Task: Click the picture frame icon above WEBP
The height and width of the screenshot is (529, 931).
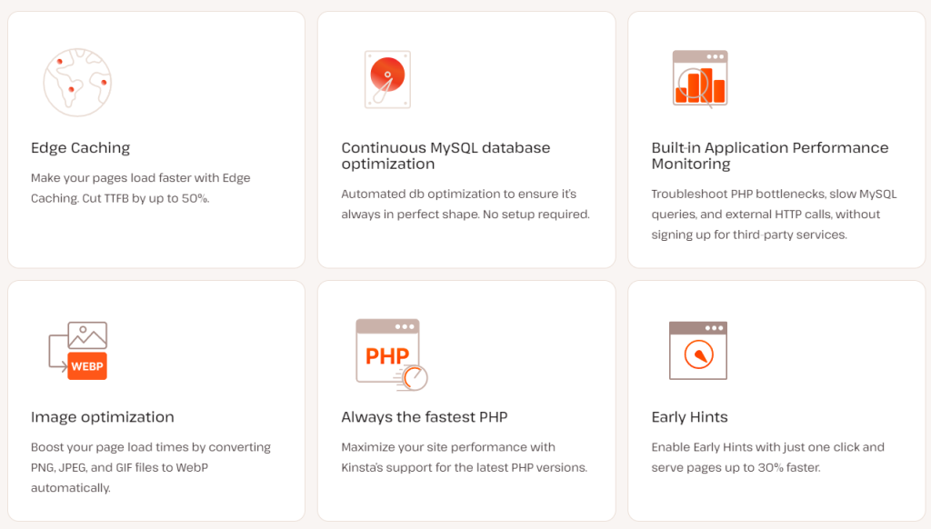Action: 87,334
